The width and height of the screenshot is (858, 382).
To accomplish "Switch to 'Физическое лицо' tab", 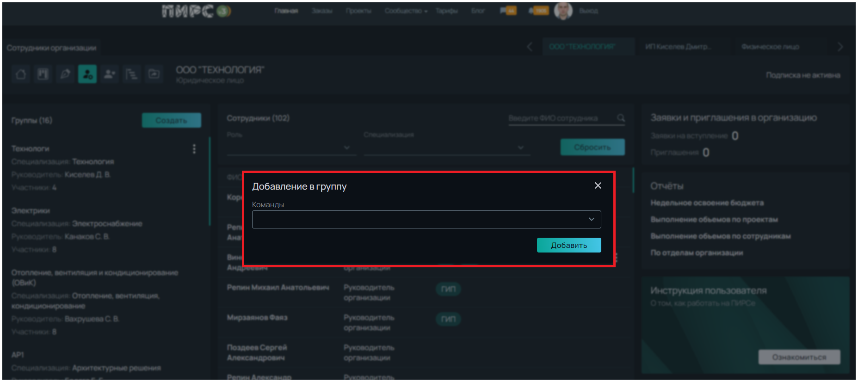I will click(770, 47).
